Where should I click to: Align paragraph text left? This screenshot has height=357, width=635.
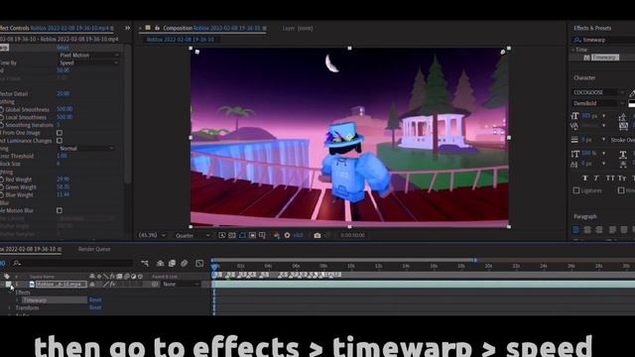[575, 230]
